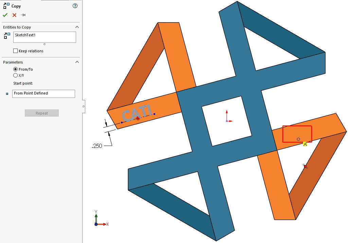
Task: Confirm the copy with the green checkmark
Action: click(x=5, y=15)
